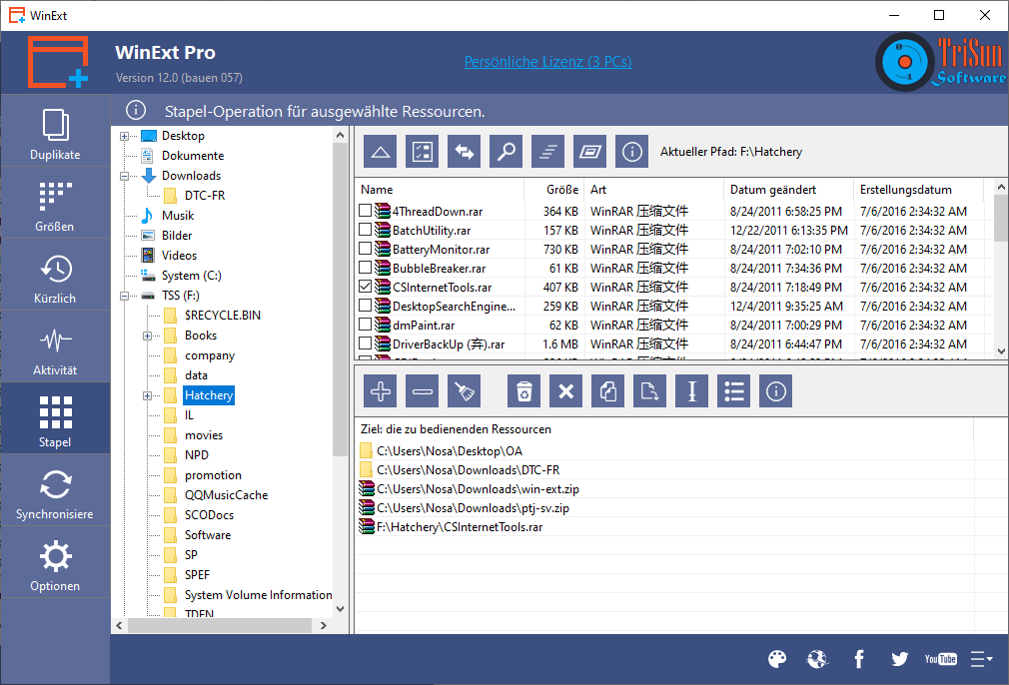
Task: Select the ptj-sv.zip target entry
Action: point(473,508)
